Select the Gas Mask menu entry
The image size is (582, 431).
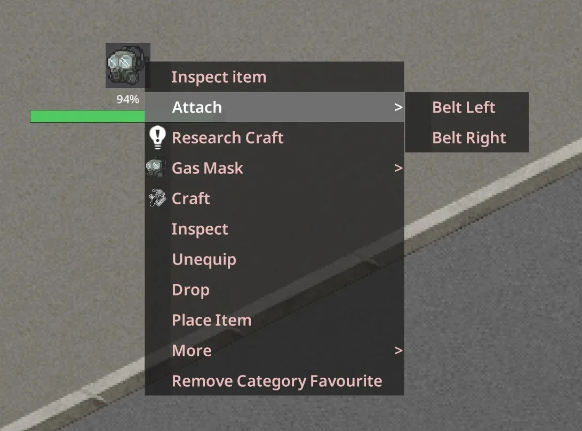click(x=274, y=168)
